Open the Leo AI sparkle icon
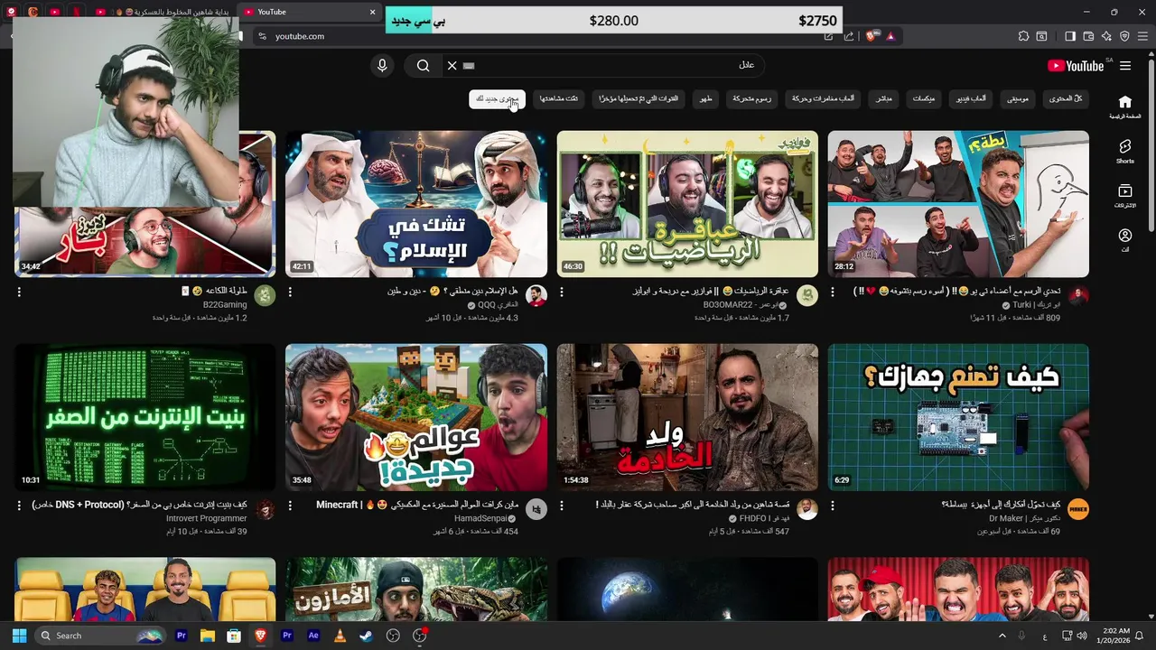The height and width of the screenshot is (650, 1156). point(1106,36)
